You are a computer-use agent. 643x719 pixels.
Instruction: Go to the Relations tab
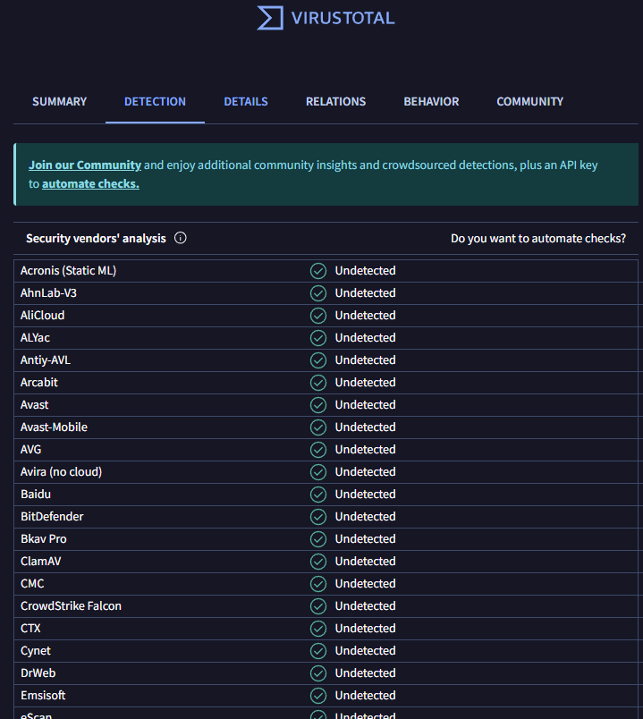[x=335, y=101]
